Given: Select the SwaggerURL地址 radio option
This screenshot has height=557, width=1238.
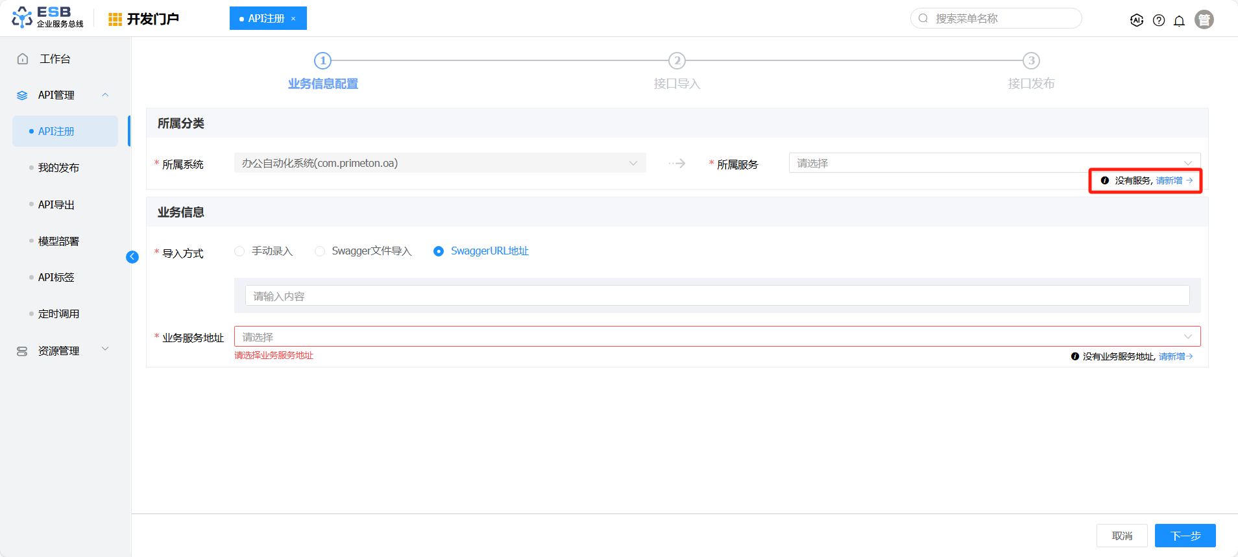Looking at the screenshot, I should click(x=439, y=251).
